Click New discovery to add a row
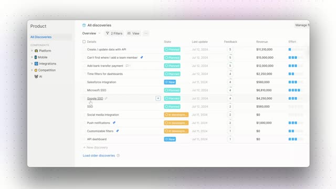Image resolution: width=336 pixels, height=189 pixels. 96,148
